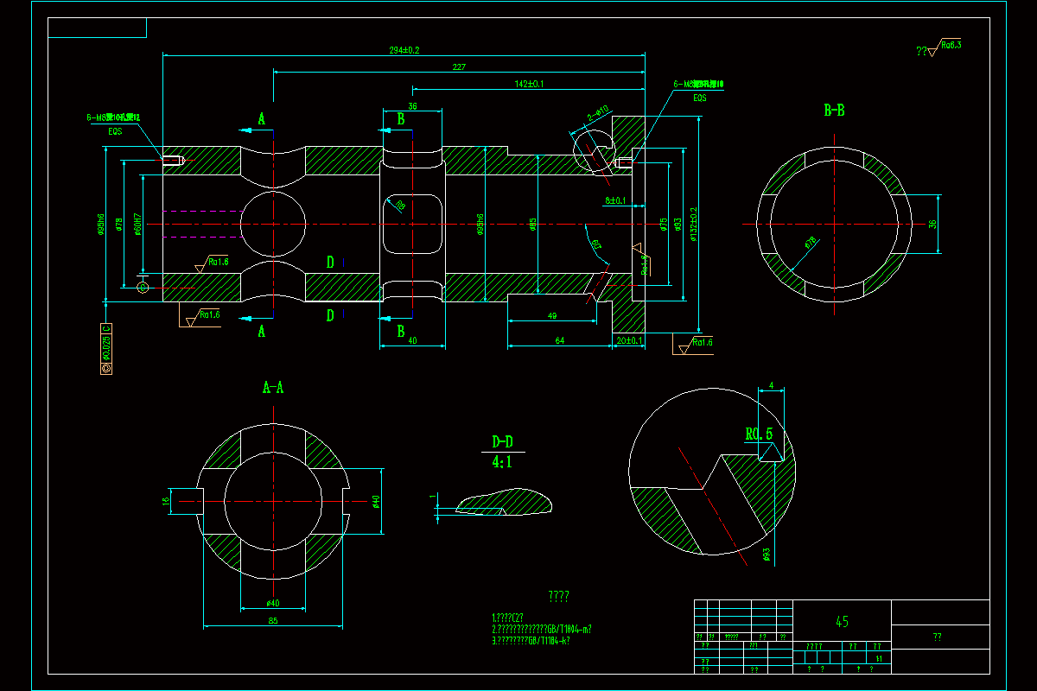1037x691 pixels.
Task: Select the ø78 diameter dimension on the left
Action: [x=119, y=225]
